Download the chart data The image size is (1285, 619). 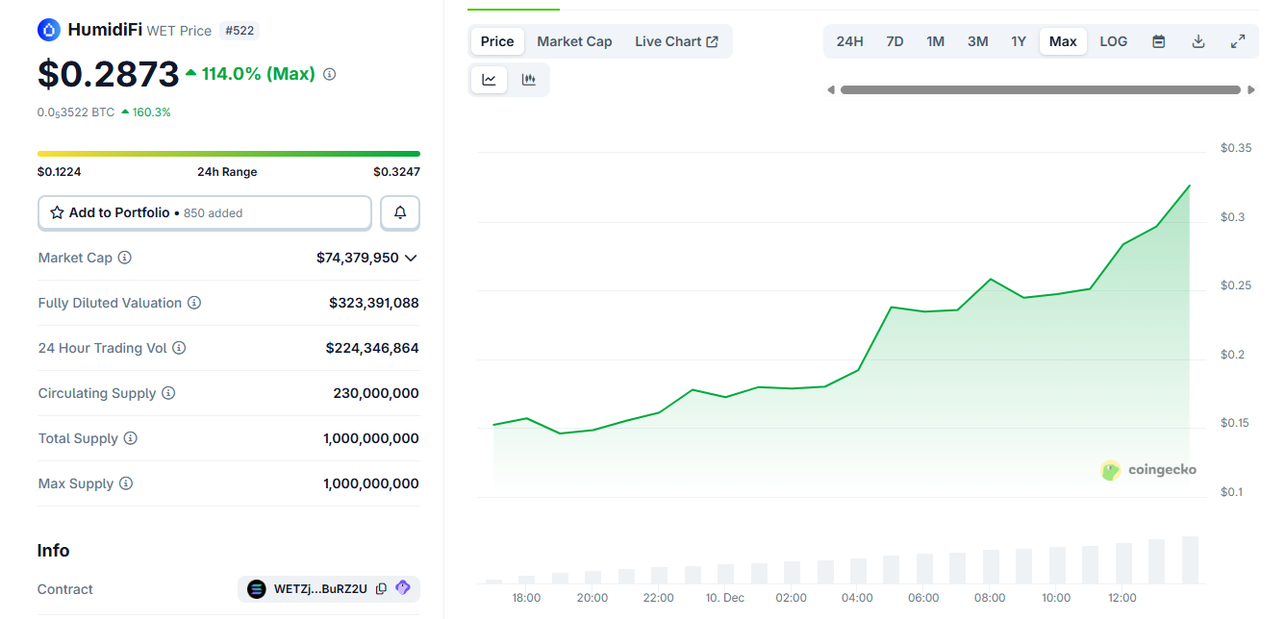pyautogui.click(x=1197, y=41)
